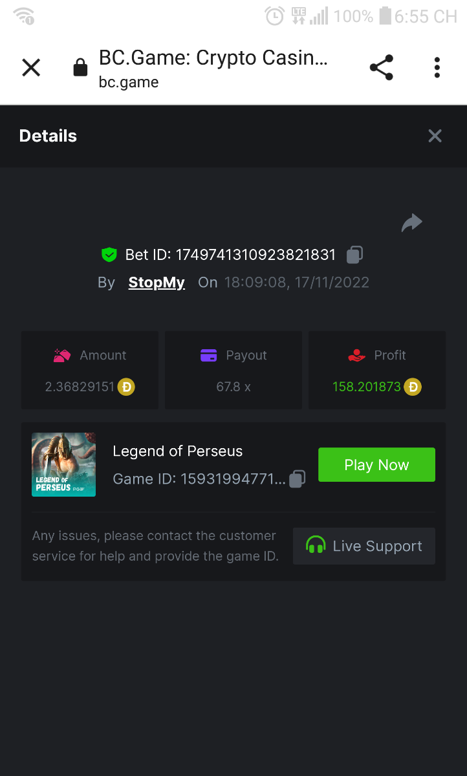
Task: Copy the Bet ID number
Action: click(354, 255)
